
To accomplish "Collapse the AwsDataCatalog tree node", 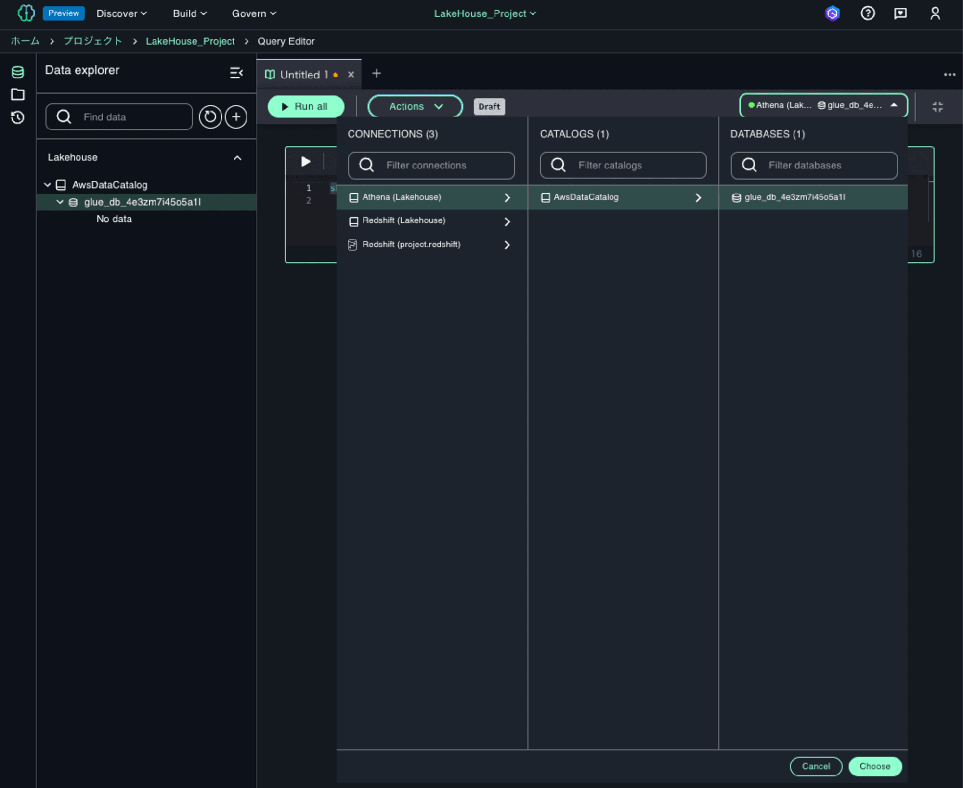I will point(47,185).
